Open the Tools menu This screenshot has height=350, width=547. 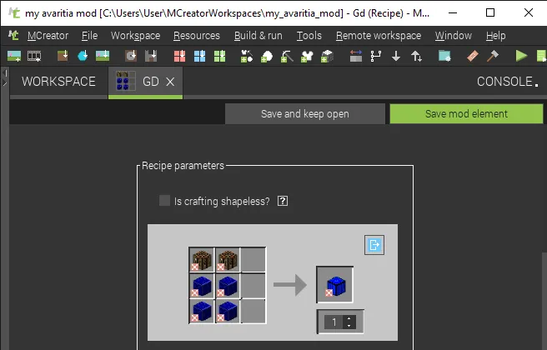click(309, 36)
